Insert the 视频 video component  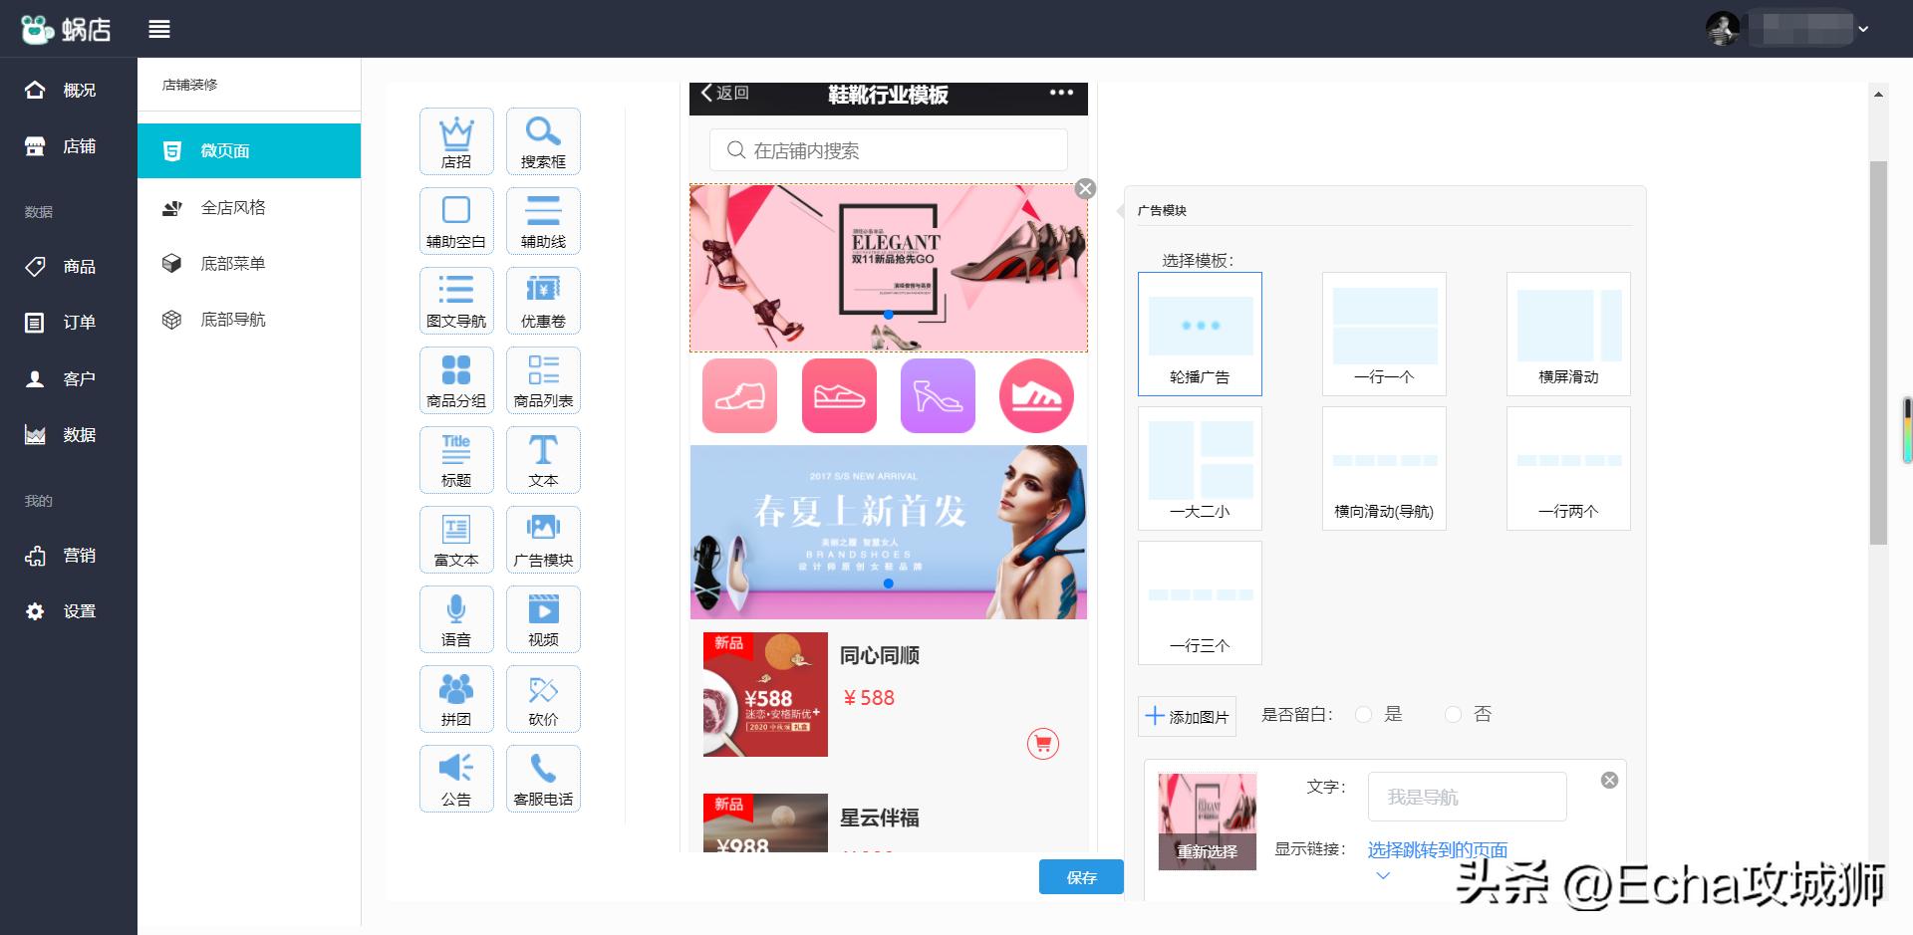pos(543,618)
